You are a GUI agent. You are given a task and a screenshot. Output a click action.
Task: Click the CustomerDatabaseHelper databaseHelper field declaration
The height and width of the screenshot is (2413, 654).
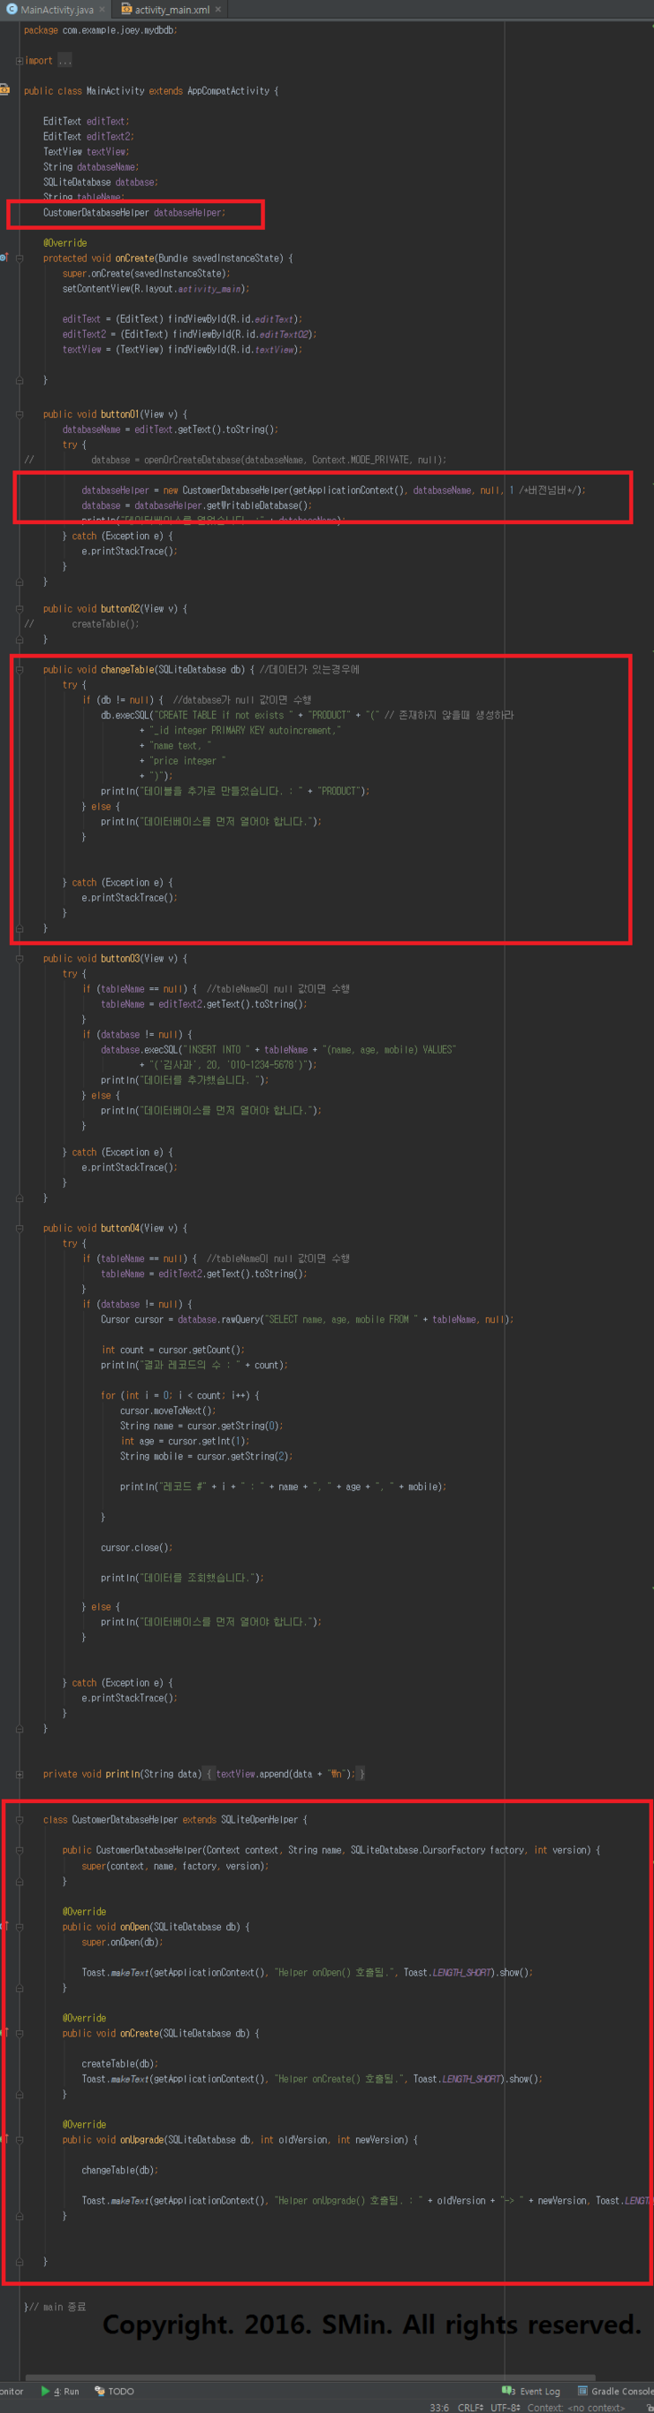click(134, 213)
